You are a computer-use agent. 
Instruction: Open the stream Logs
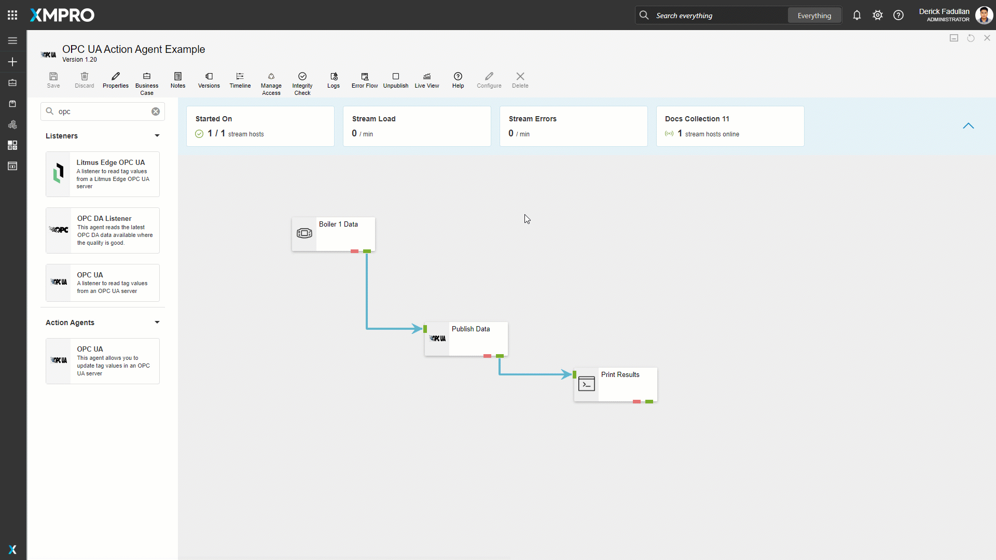pos(333,80)
